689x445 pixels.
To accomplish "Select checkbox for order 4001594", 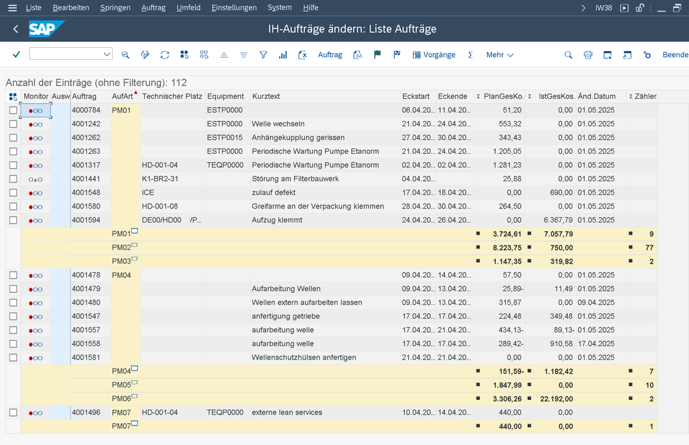I will click(13, 220).
